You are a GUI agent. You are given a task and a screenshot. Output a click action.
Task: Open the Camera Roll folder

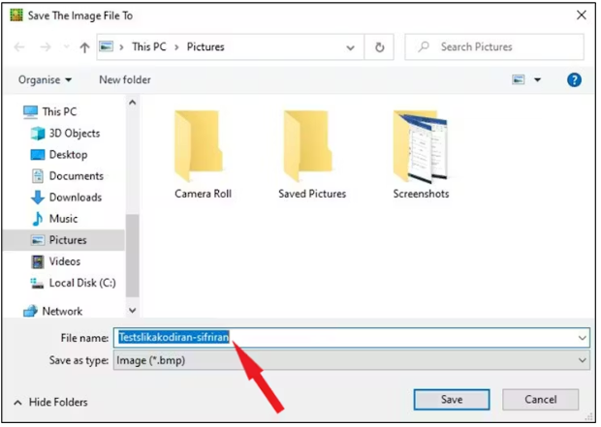tap(203, 153)
